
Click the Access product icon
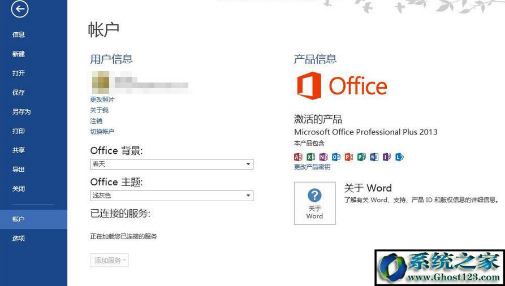[x=298, y=157]
